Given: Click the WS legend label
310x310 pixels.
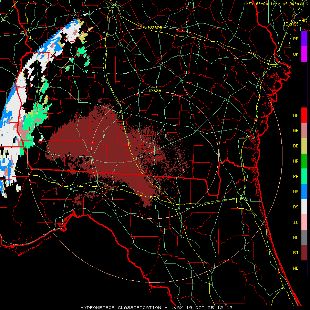Looking at the screenshot, I should [x=296, y=192].
